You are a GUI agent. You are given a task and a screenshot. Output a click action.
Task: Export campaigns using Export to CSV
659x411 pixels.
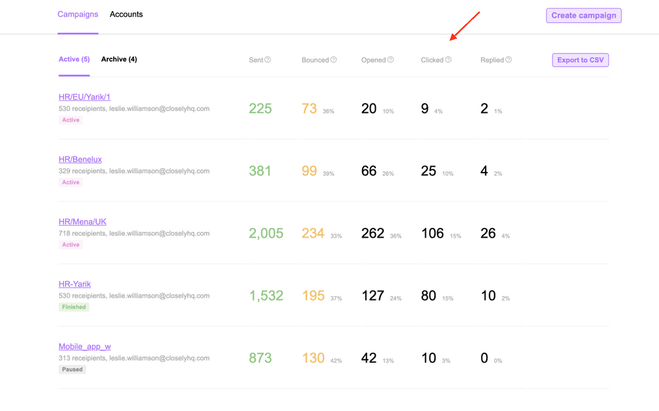pyautogui.click(x=580, y=60)
